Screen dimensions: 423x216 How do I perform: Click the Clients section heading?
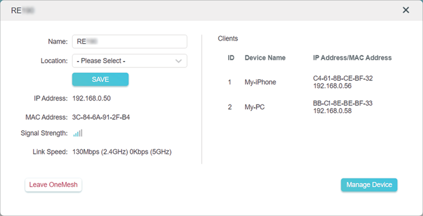pos(228,38)
